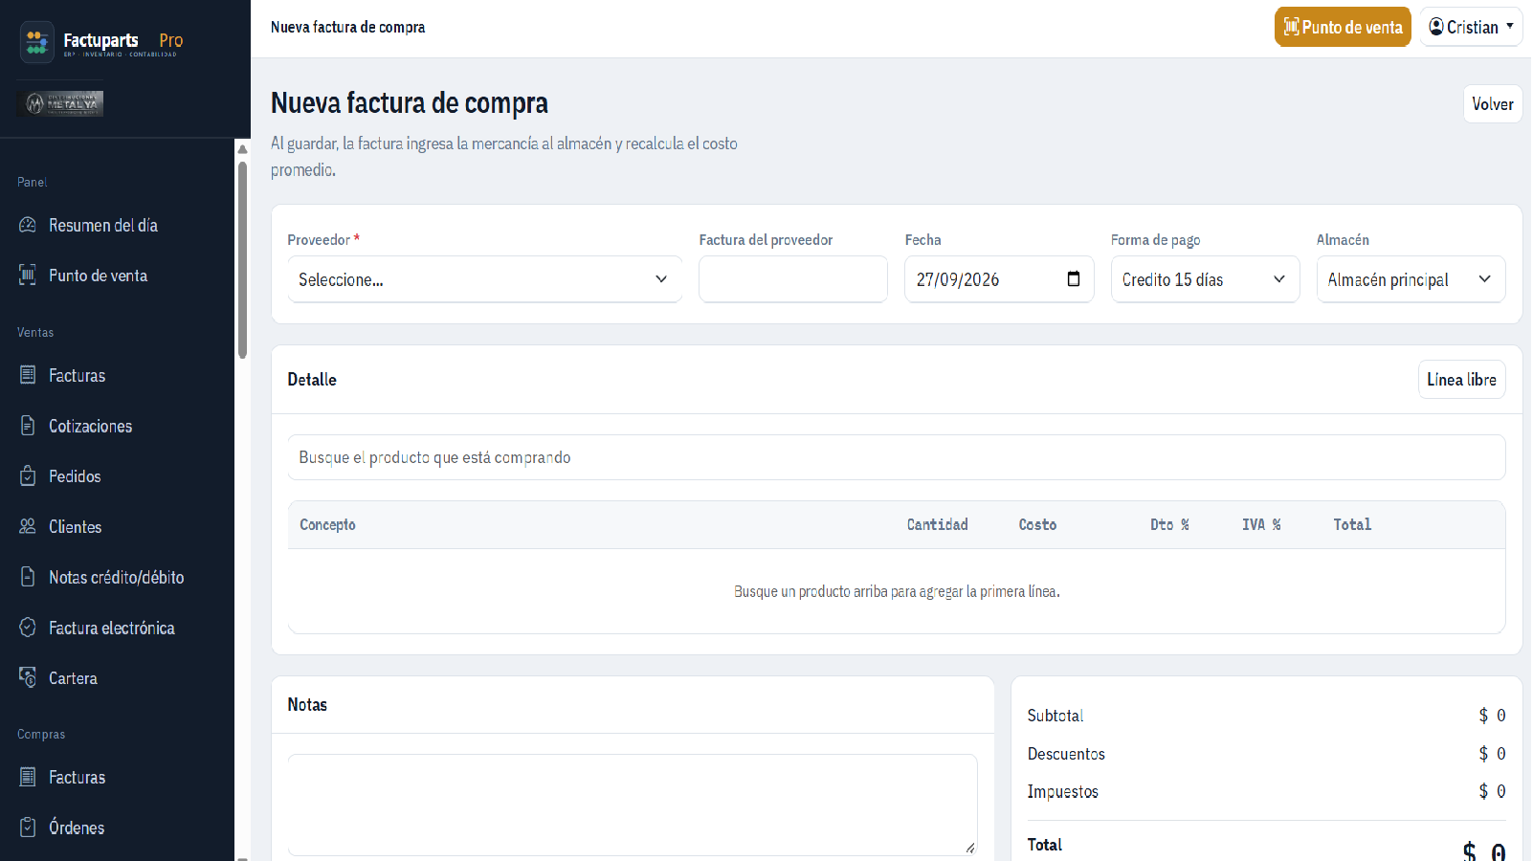Image resolution: width=1533 pixels, height=861 pixels.
Task: Click the barcode icon on the orange button
Action: [1292, 27]
